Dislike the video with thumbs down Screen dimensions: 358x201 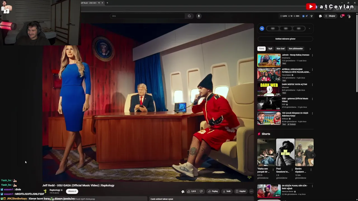[x=201, y=191]
